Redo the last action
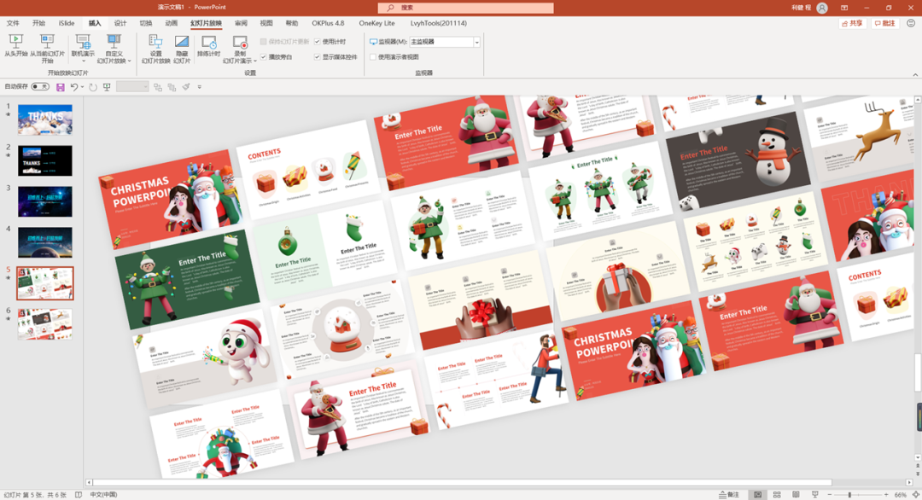The width and height of the screenshot is (922, 500). click(93, 87)
